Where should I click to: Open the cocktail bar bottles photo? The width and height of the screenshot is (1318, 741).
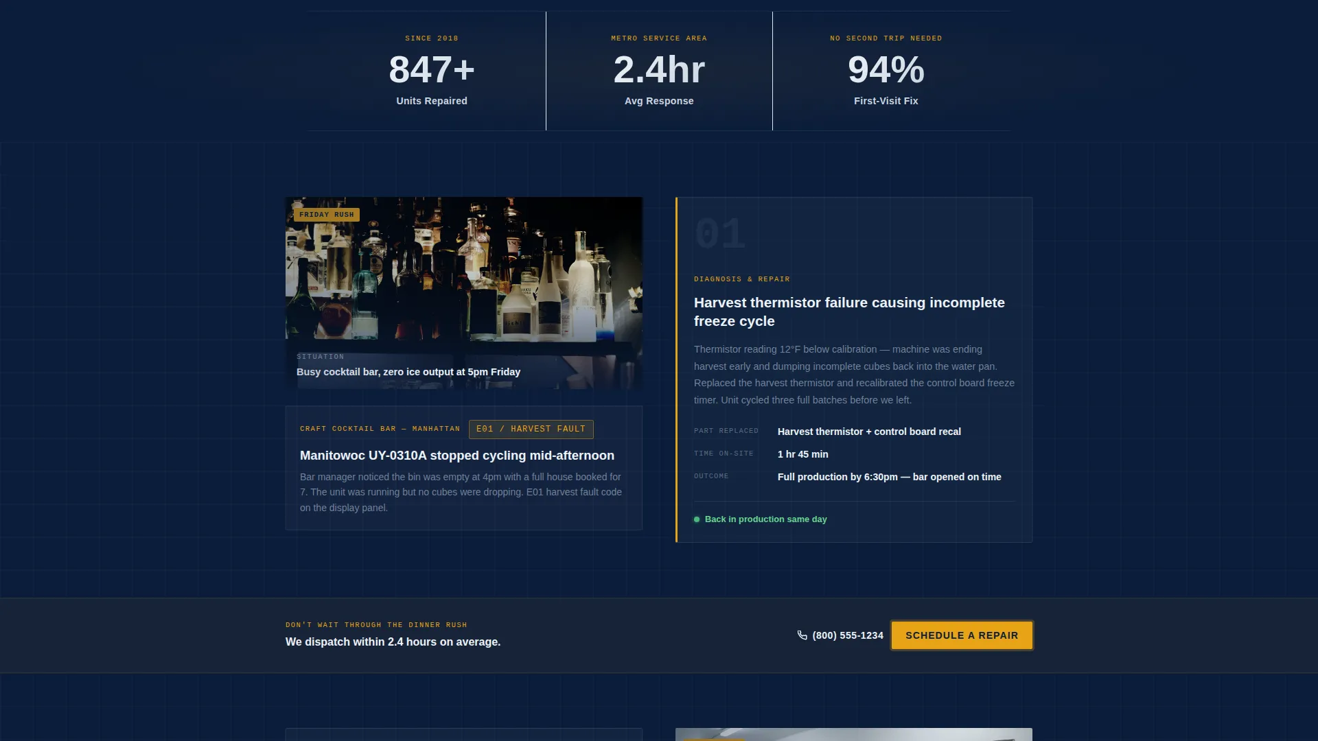(464, 293)
